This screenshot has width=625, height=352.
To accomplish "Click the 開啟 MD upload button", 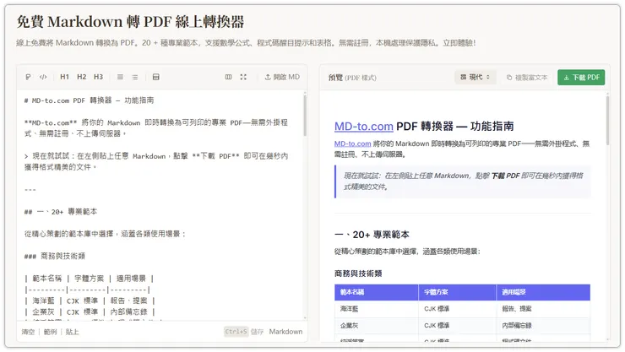I will [282, 77].
